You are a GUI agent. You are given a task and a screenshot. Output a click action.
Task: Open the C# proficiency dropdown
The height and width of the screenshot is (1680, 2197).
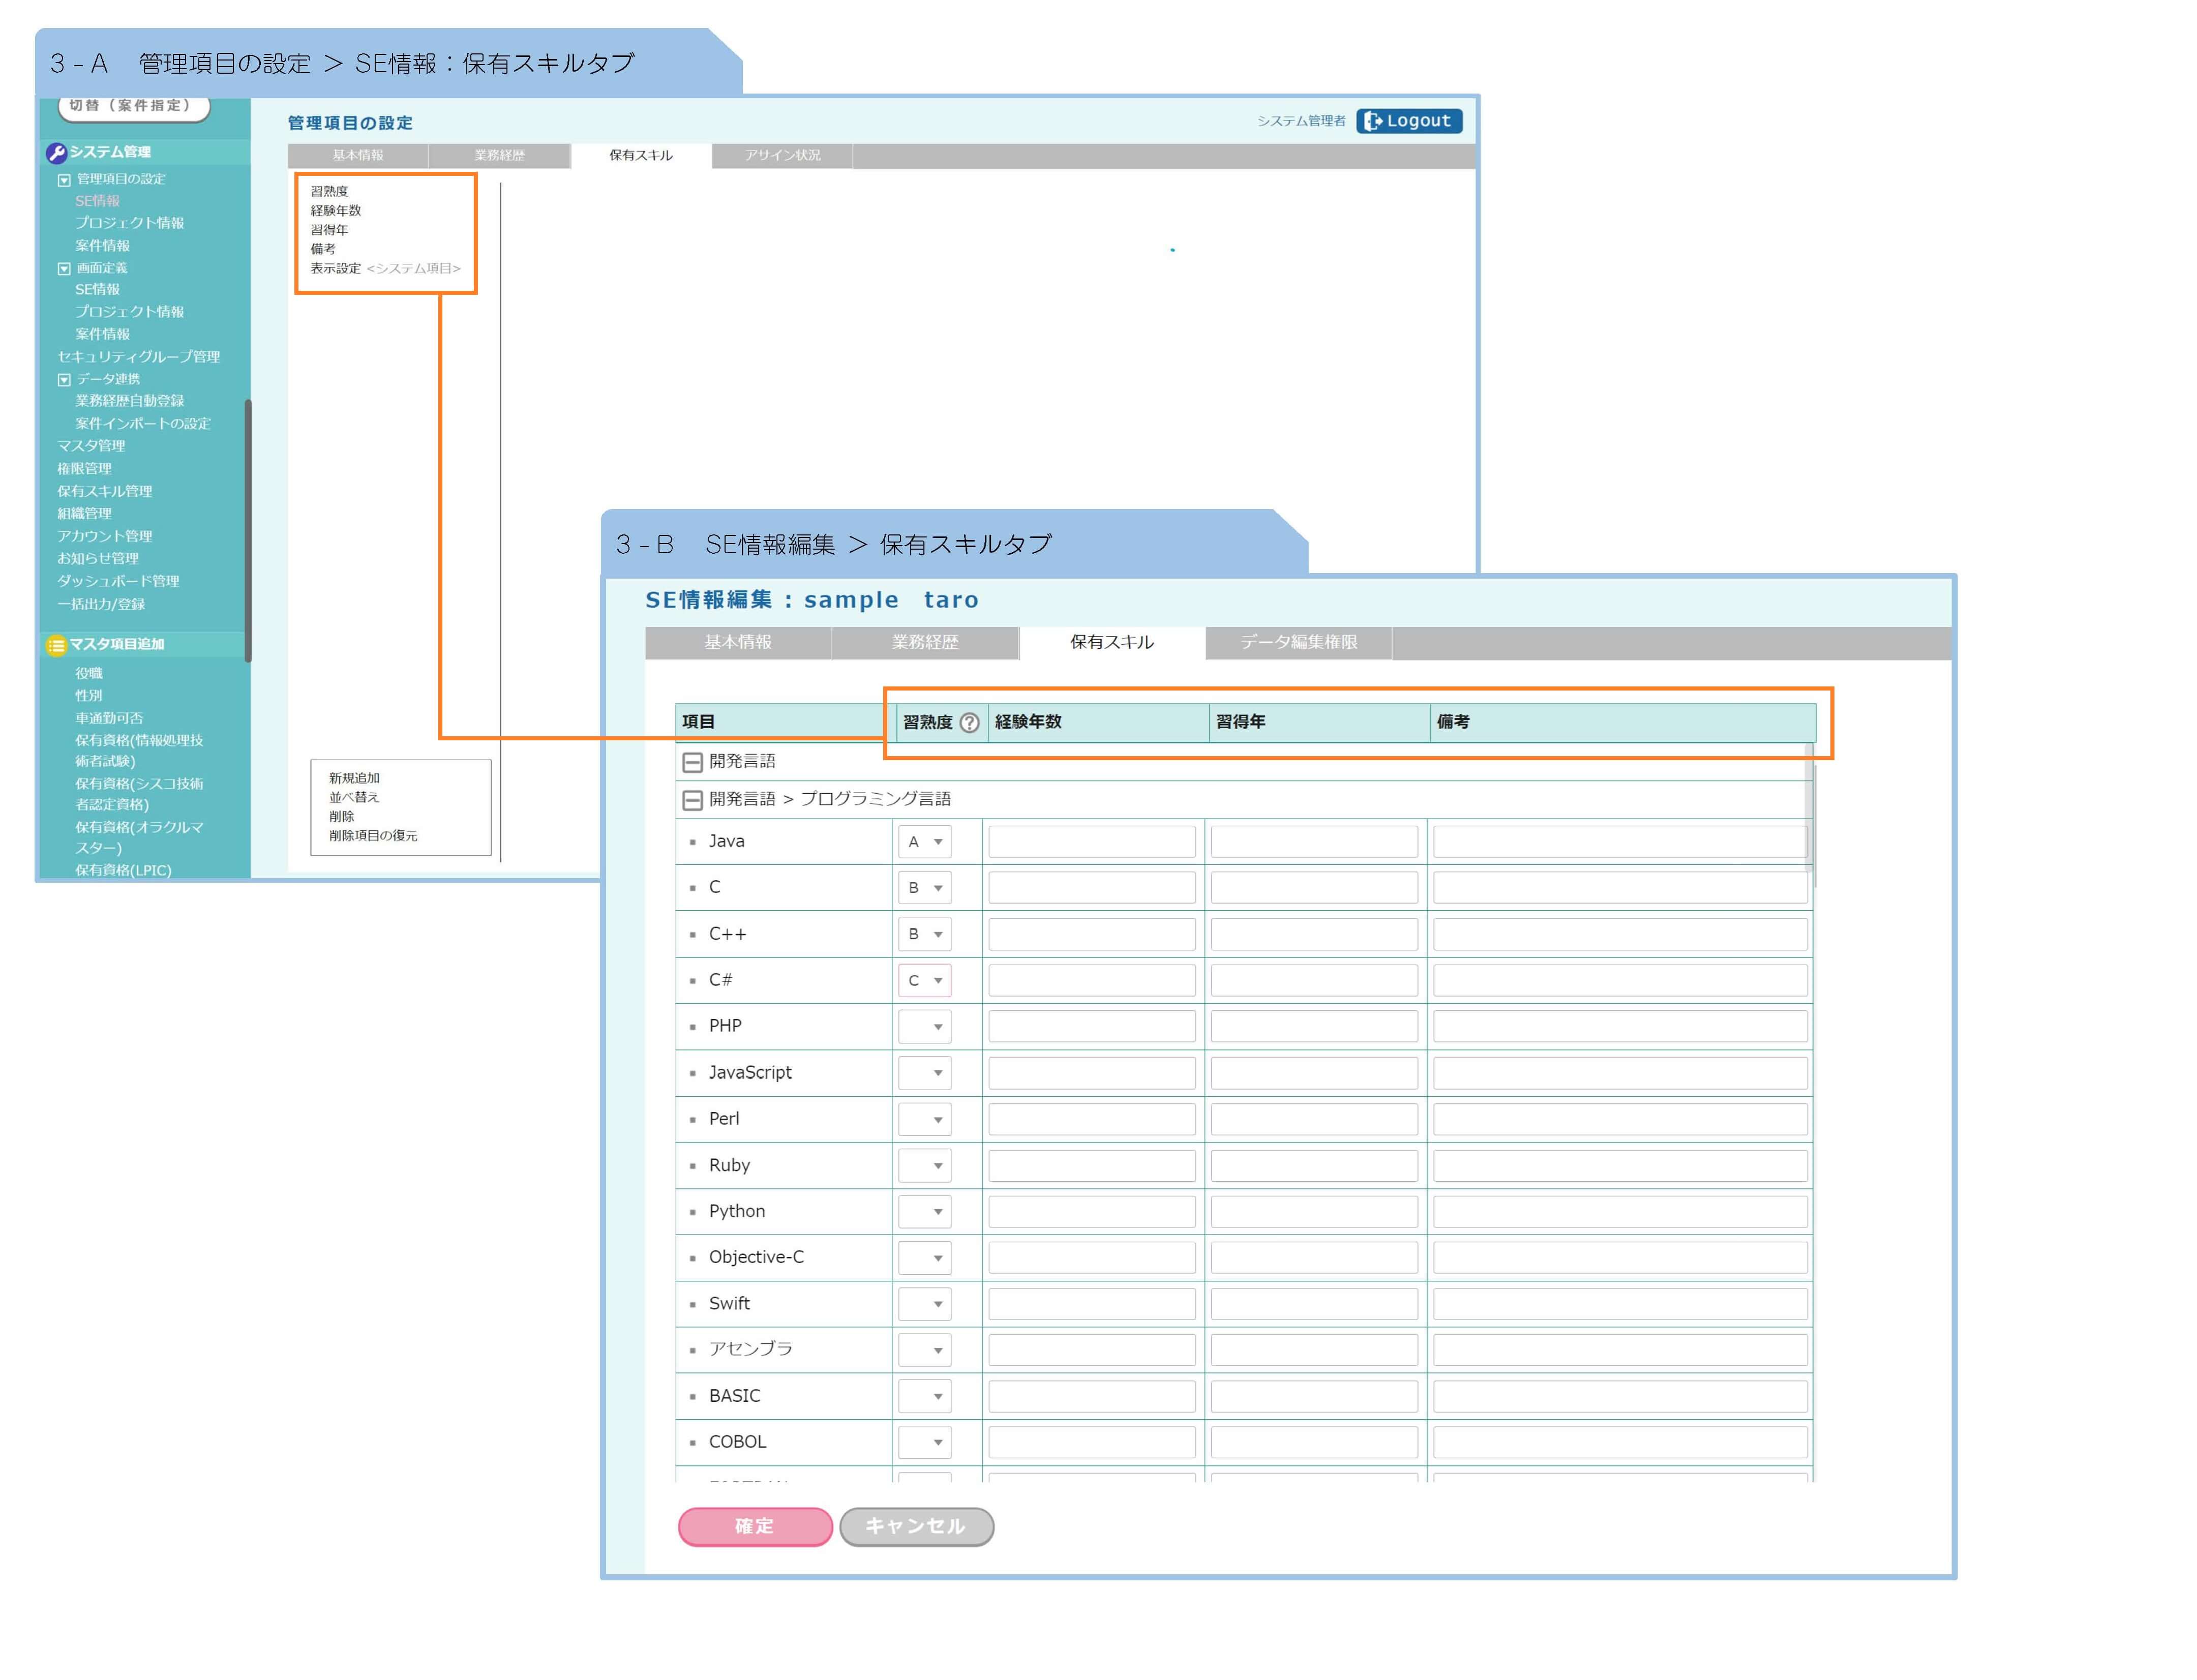pyautogui.click(x=924, y=981)
